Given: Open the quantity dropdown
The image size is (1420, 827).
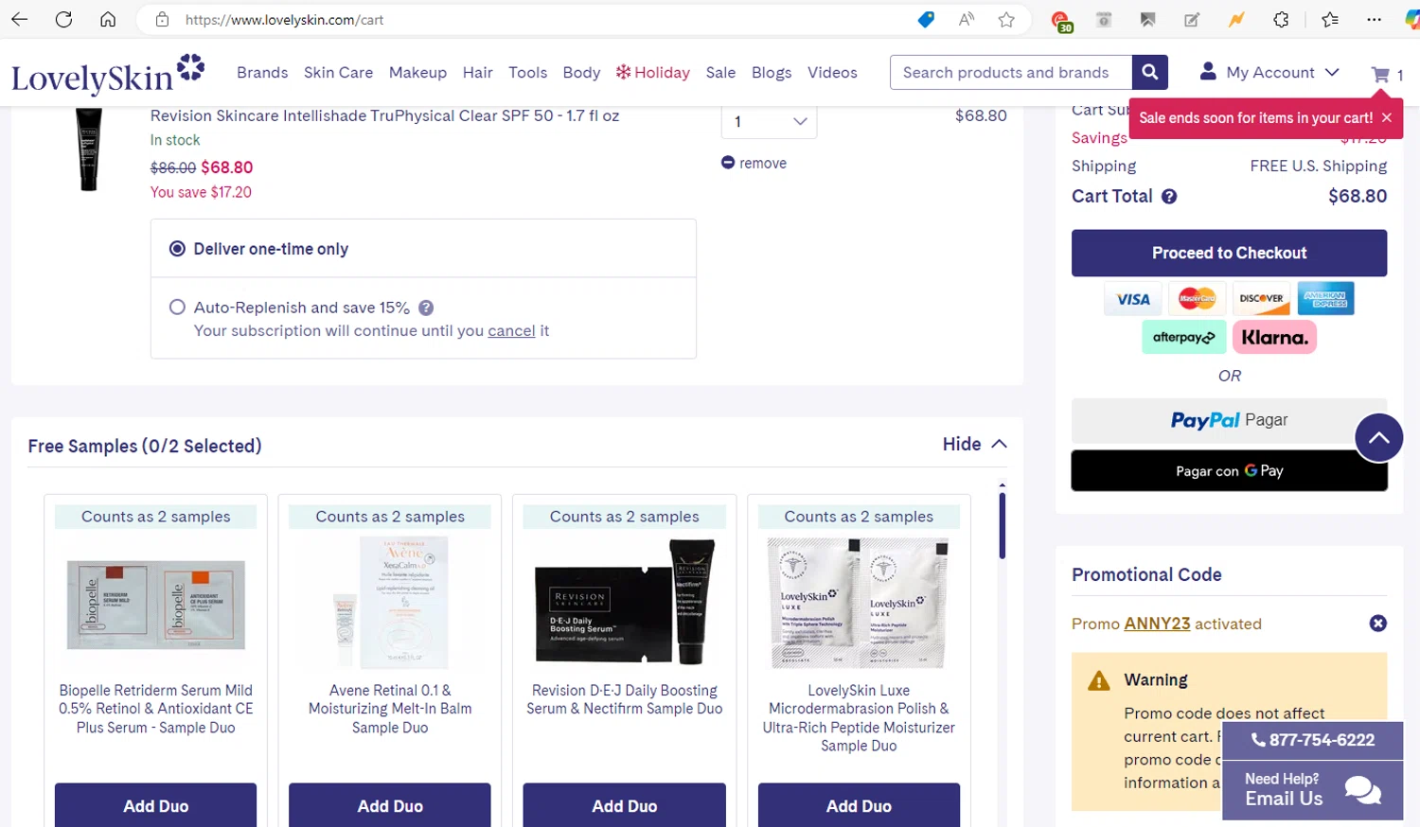Looking at the screenshot, I should click(x=769, y=121).
